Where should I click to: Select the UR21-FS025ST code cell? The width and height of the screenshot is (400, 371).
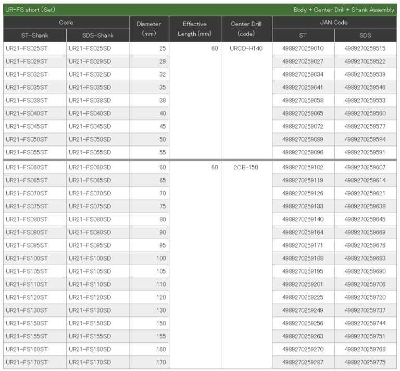point(27,48)
